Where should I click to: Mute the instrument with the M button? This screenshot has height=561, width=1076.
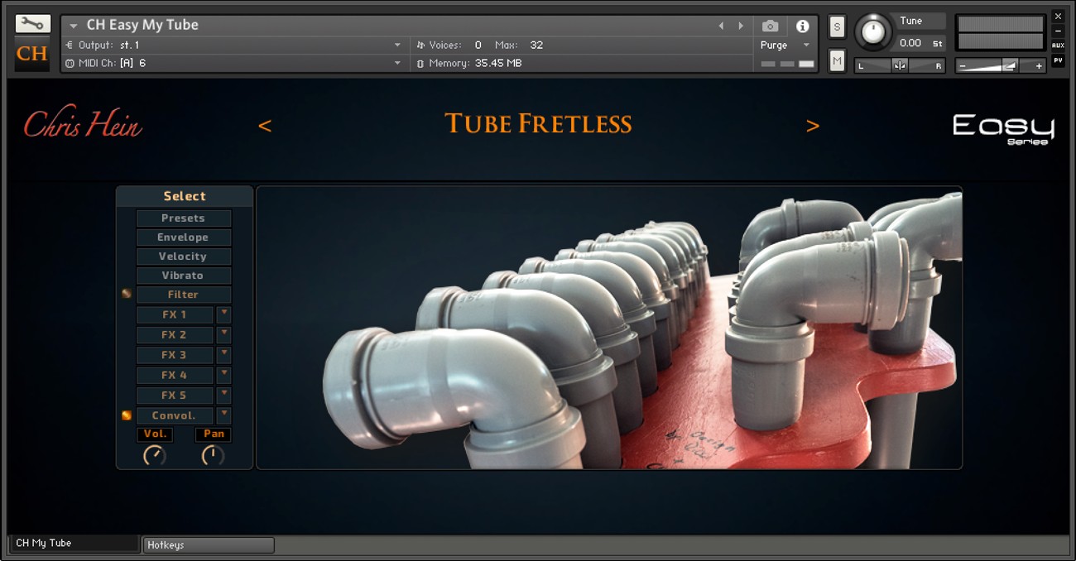tap(837, 61)
